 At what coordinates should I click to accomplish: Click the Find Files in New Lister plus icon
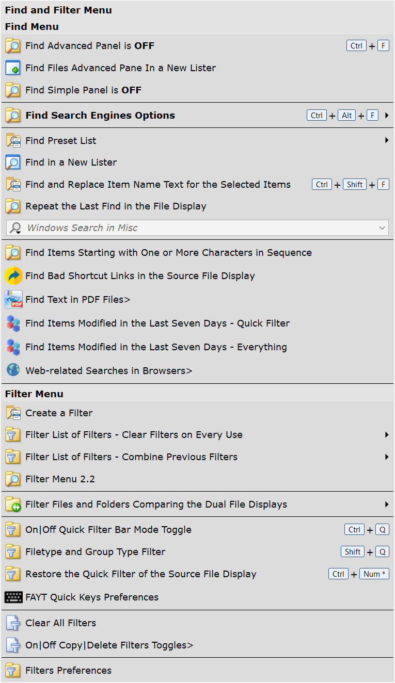click(13, 68)
